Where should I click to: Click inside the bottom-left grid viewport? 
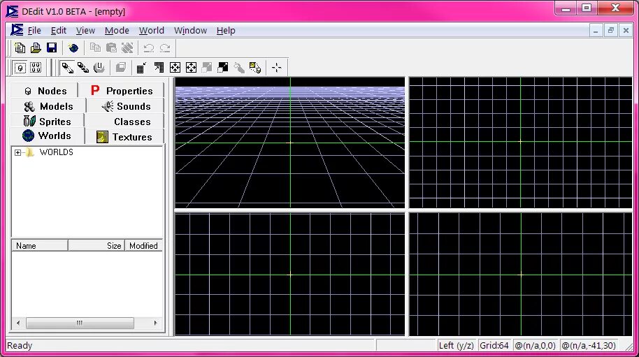[290, 275]
